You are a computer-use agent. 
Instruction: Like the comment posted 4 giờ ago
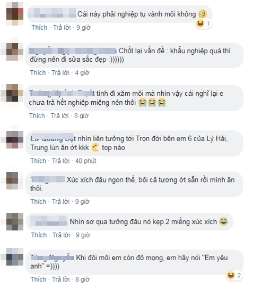point(38,73)
